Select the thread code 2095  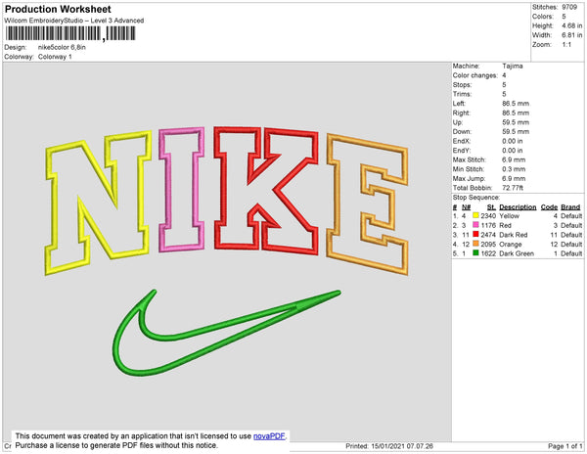488,244
